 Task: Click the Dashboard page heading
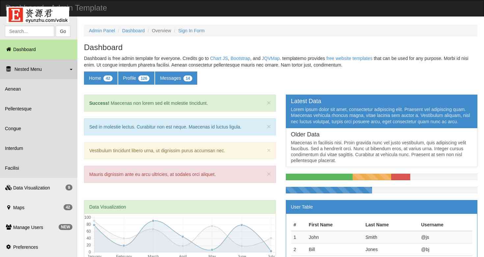pos(103,47)
